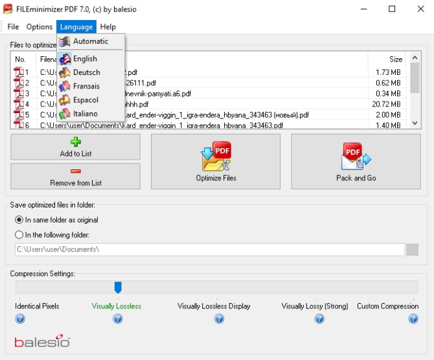Click red minus Remove from List icon

75,171
